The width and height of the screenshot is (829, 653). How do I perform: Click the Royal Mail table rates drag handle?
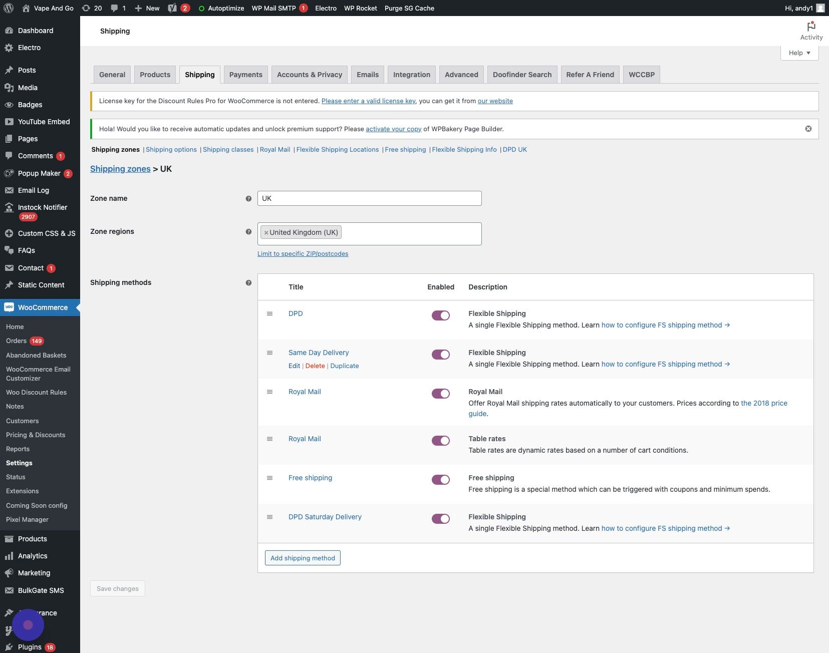pyautogui.click(x=269, y=439)
